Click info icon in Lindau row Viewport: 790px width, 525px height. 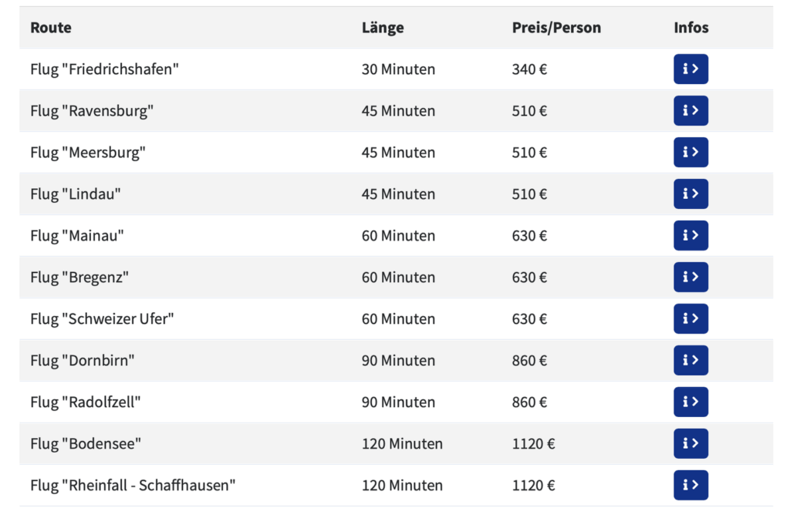pyautogui.click(x=690, y=194)
